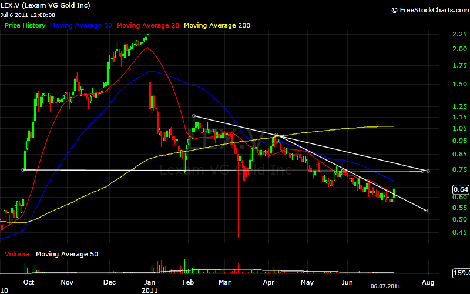Click the steep trendline's lower right end handle

[425, 210]
